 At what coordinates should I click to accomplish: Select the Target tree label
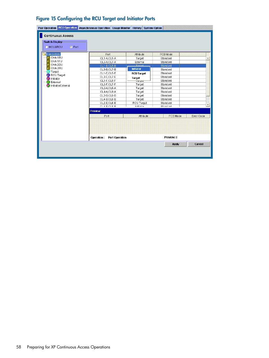(x=55, y=72)
